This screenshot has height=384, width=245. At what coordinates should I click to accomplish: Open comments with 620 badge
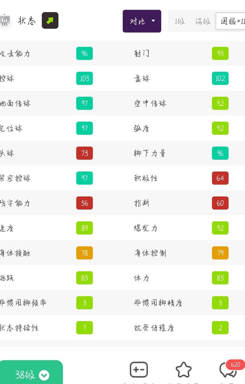228,370
